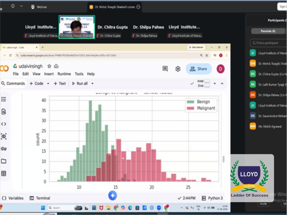Expand dropdown next to webinar info icon
This screenshot has height=215, width=287.
pyautogui.click(x=21, y=6)
